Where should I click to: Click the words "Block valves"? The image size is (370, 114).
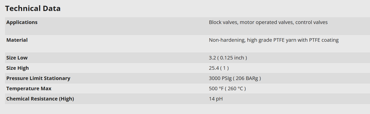point(223,22)
